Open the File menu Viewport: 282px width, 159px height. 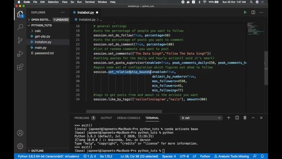click(x=35, y=2)
